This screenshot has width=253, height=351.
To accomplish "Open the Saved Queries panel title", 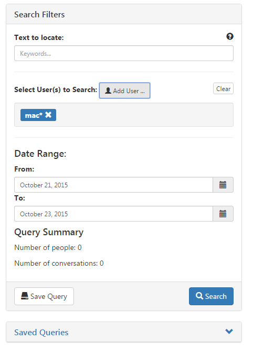I will [x=41, y=333].
